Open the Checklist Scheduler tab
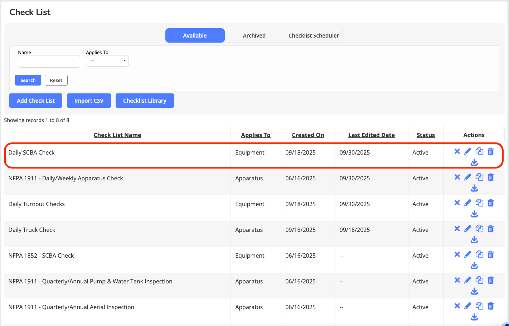The width and height of the screenshot is (509, 326). pos(314,35)
